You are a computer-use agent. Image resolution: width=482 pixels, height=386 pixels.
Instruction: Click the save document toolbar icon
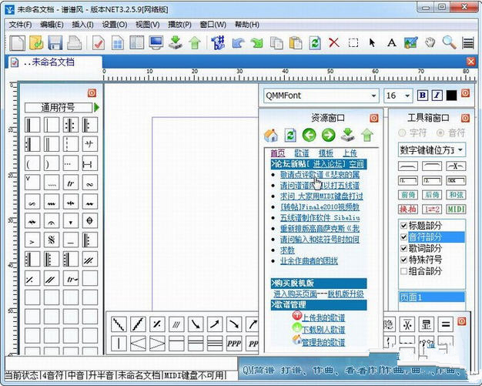[54, 42]
